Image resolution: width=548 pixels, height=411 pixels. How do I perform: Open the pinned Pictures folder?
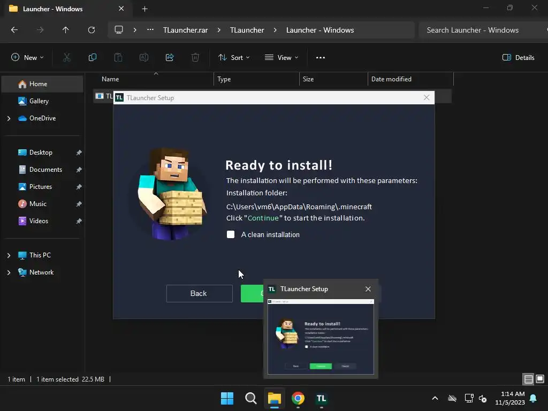pos(42,187)
